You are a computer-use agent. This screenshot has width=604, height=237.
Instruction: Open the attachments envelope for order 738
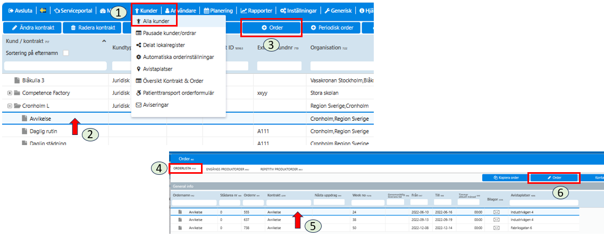pos(497,227)
